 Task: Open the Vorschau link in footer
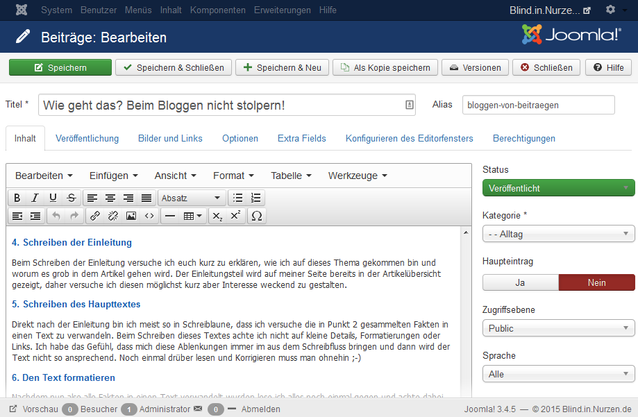coord(34,409)
